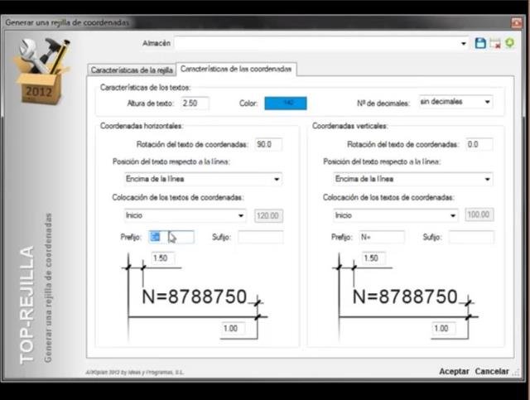This screenshot has height=400, width=530.
Task: Click the Altura de texto field
Action: point(195,104)
